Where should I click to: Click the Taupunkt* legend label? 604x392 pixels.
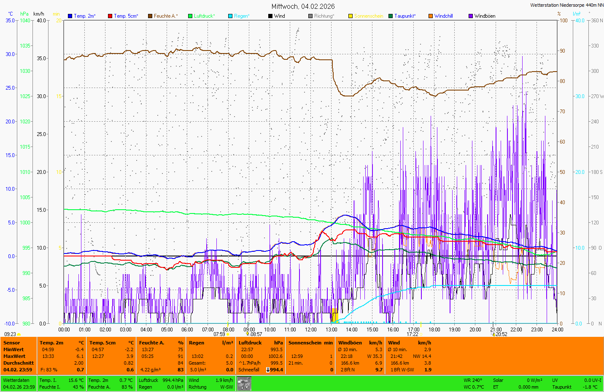point(404,16)
